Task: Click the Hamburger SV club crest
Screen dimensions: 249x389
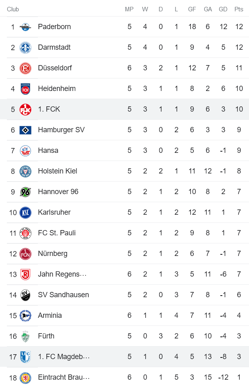Action: (x=25, y=130)
